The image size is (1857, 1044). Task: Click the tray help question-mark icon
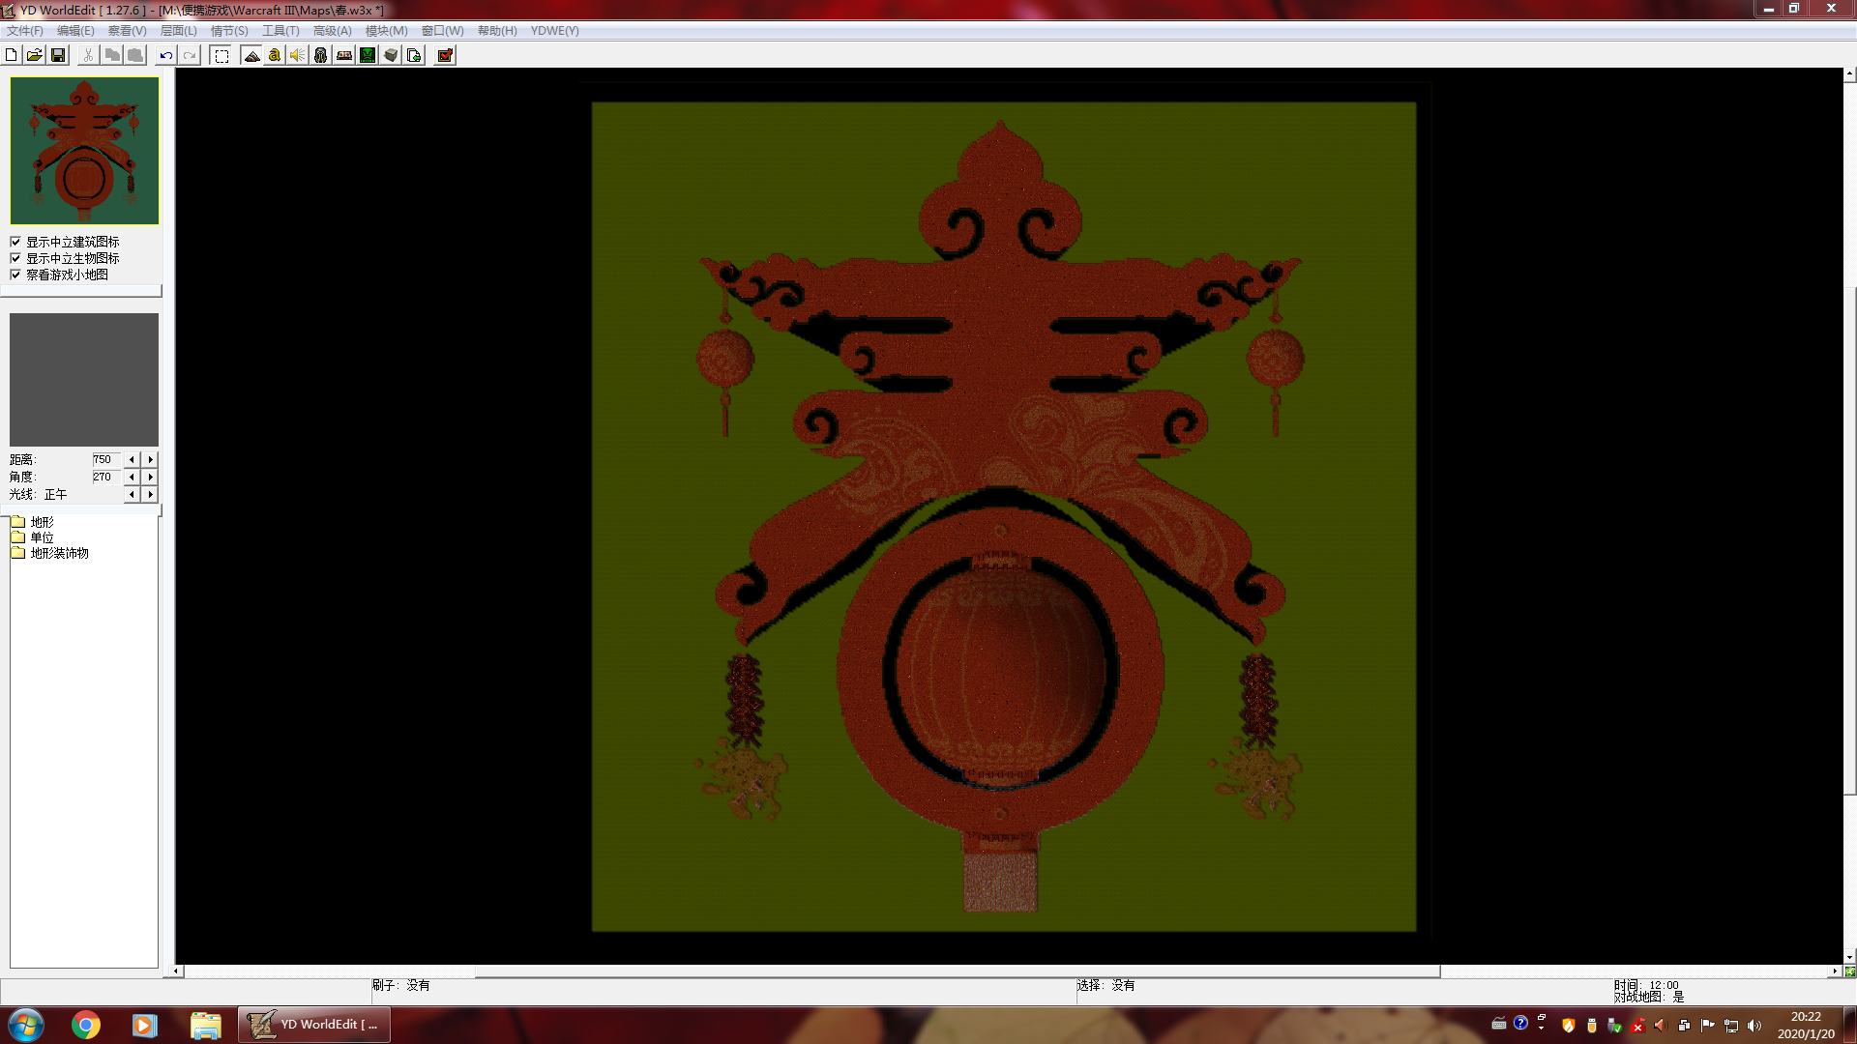pyautogui.click(x=1520, y=1023)
